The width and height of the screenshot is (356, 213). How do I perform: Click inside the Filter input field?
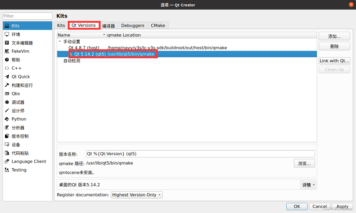[27, 16]
